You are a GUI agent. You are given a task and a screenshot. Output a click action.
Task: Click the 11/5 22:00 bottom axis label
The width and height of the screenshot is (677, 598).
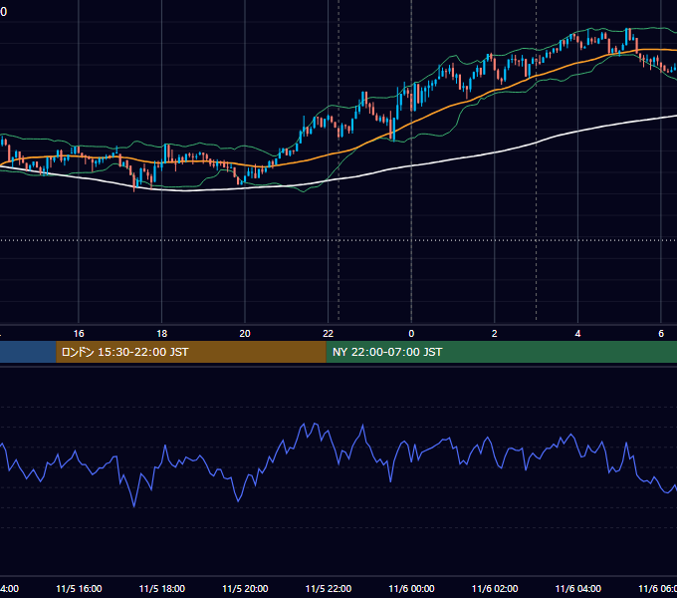pos(329,588)
